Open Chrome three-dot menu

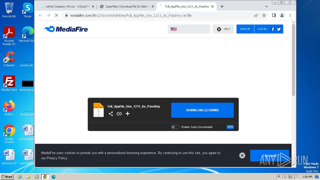[290, 15]
